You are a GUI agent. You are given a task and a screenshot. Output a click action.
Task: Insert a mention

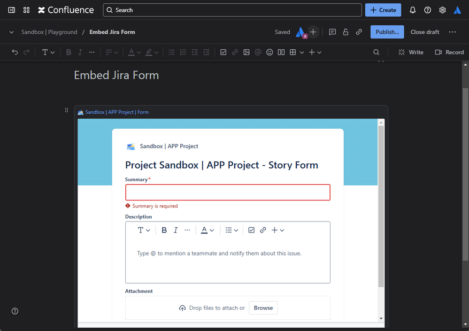tap(258, 52)
